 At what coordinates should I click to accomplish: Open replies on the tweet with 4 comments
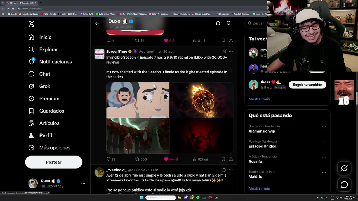pos(110,40)
